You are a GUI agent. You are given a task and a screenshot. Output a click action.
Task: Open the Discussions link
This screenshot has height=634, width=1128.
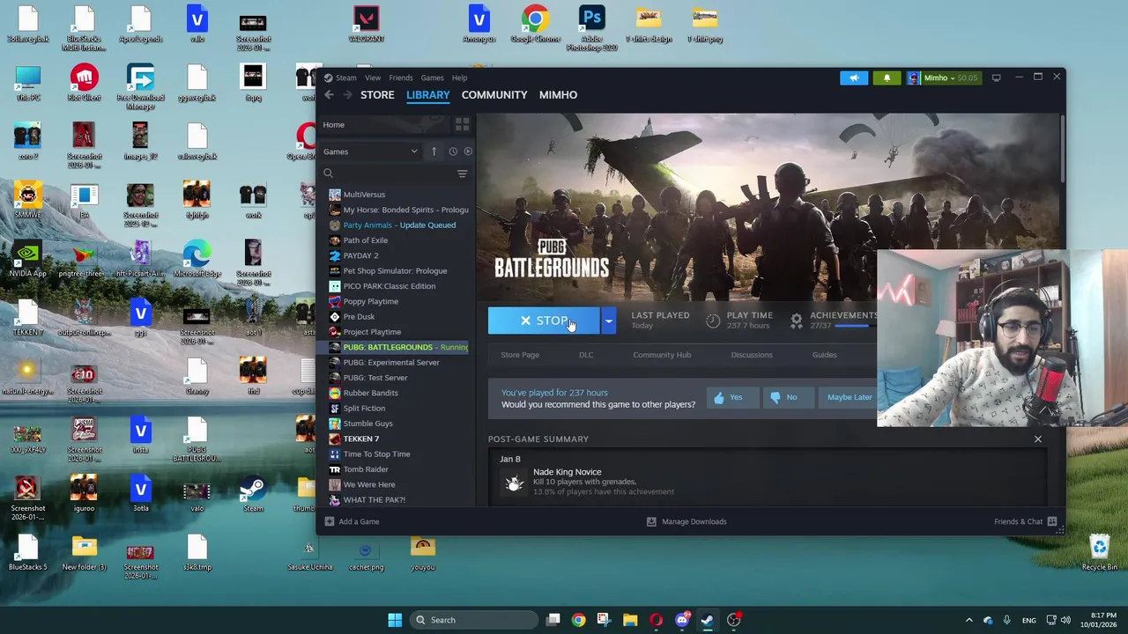(x=752, y=355)
